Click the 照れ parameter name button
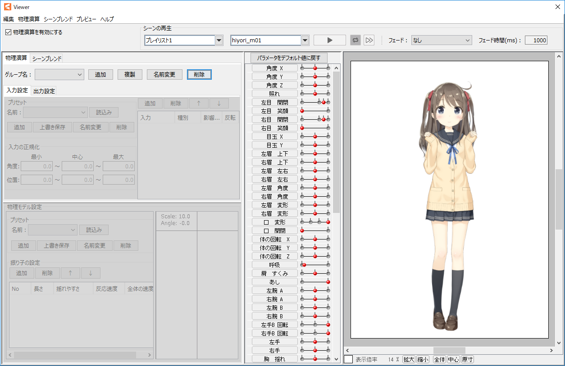Image resolution: width=565 pixels, height=366 pixels. click(x=275, y=94)
